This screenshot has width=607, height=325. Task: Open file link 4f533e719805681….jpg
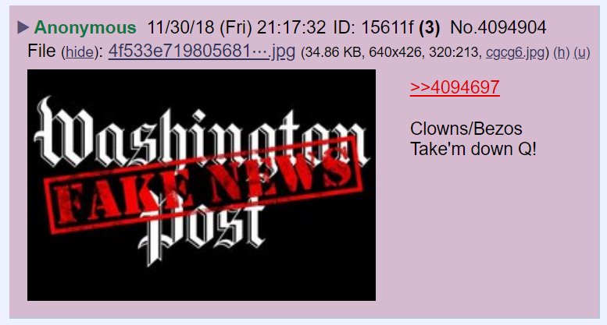coord(202,51)
